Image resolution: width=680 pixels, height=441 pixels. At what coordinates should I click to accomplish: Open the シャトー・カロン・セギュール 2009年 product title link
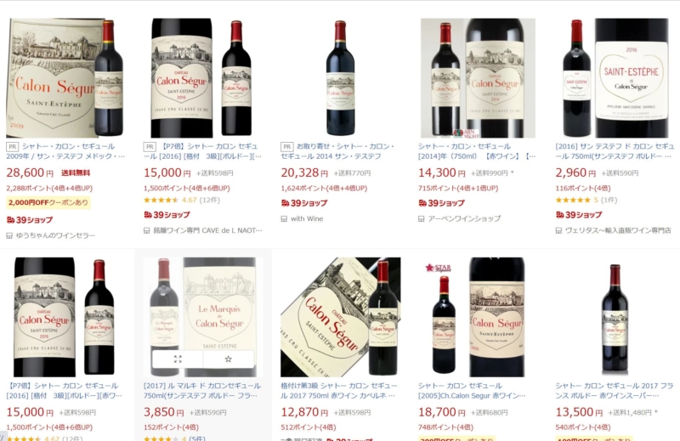(x=66, y=151)
